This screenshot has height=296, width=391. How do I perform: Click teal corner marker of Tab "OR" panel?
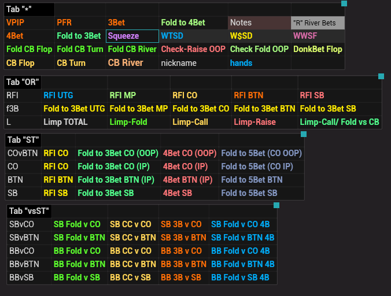point(381,76)
